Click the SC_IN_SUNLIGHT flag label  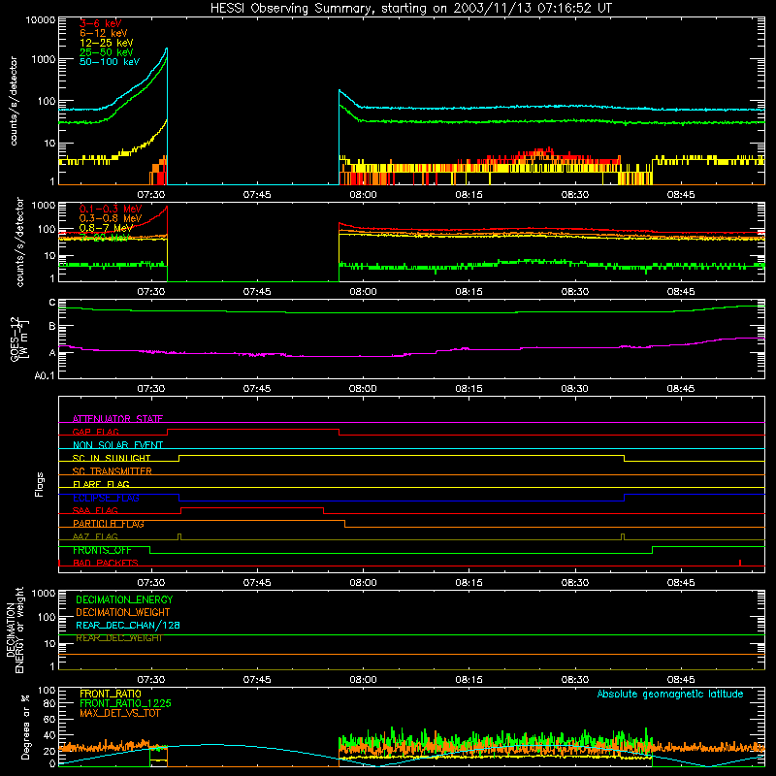pyautogui.click(x=112, y=458)
